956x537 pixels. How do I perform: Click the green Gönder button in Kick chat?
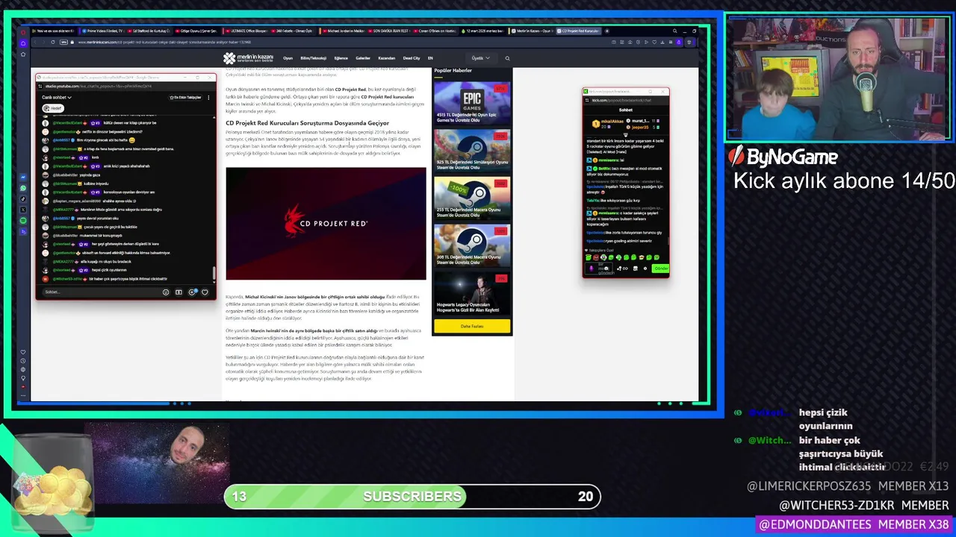660,268
